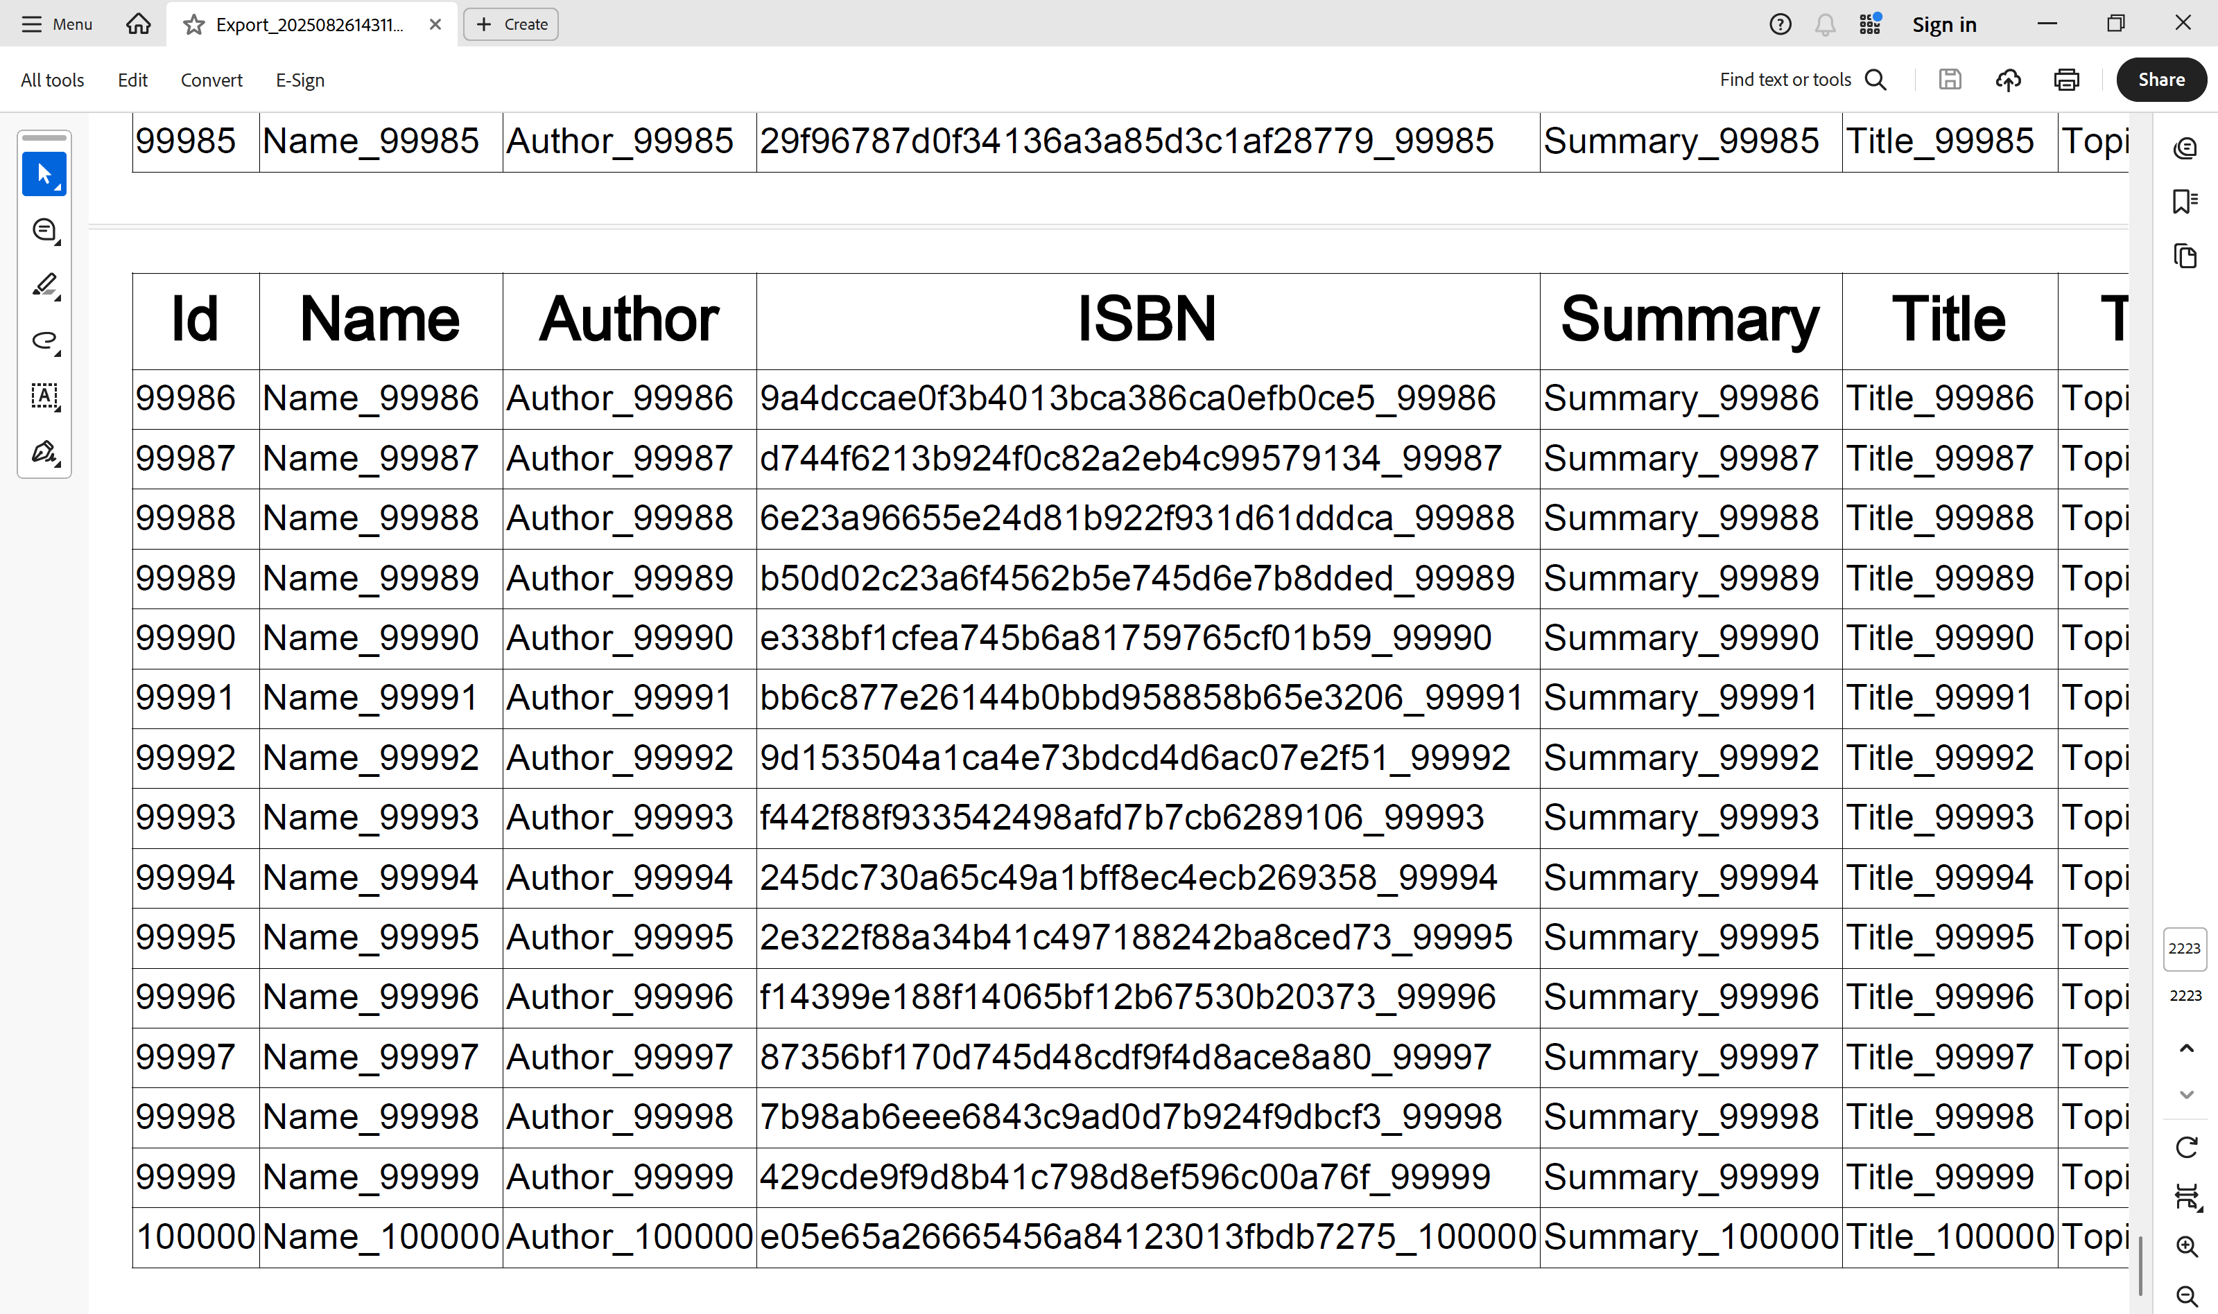Open the bookmarks panel icon
The width and height of the screenshot is (2218, 1314).
coord(2184,202)
